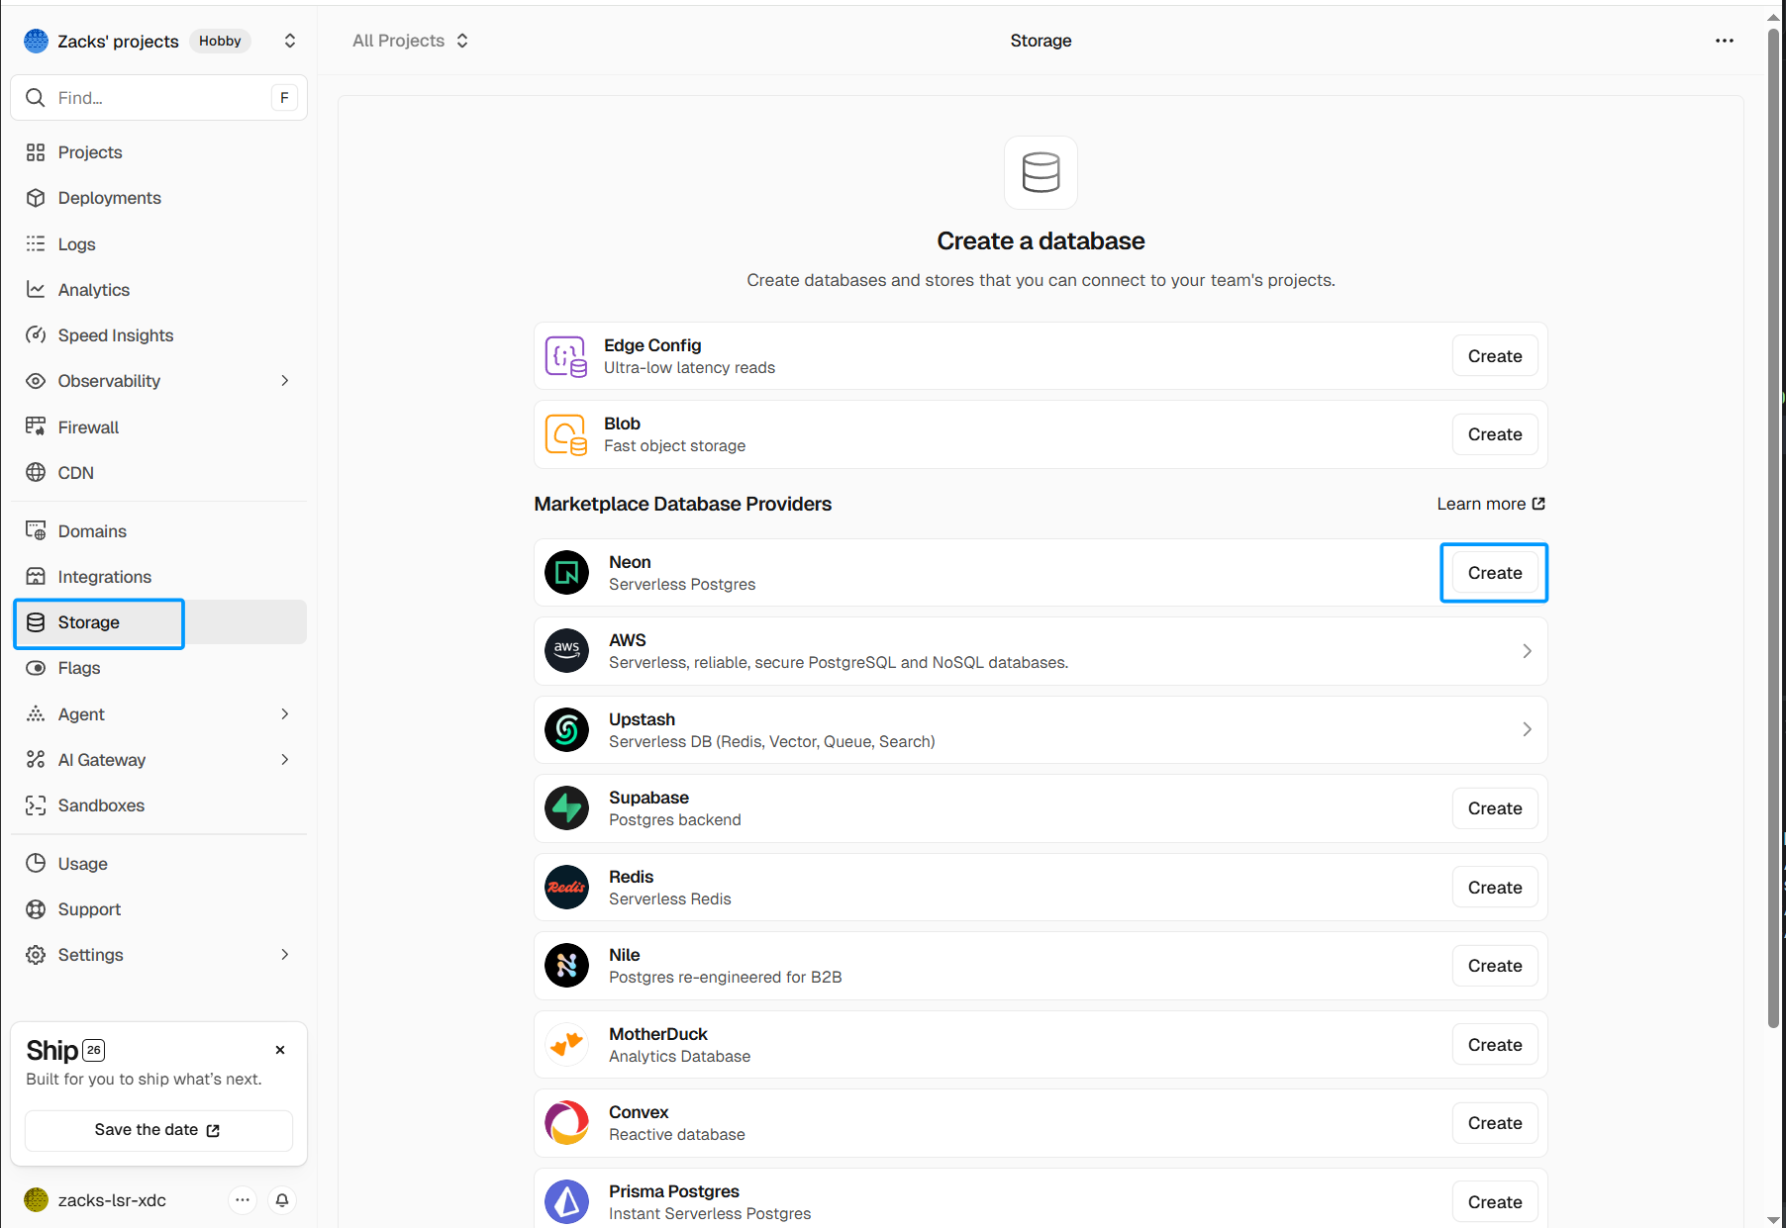The height and width of the screenshot is (1228, 1786).
Task: Click the Blob storage icon
Action: 566,434
